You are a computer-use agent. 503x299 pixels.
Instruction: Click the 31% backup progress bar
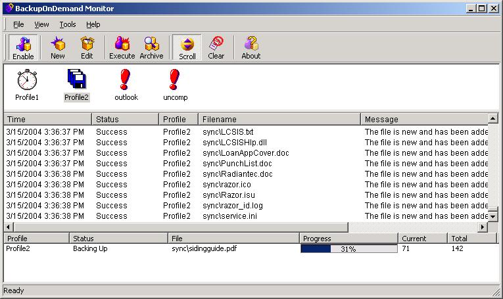click(349, 248)
